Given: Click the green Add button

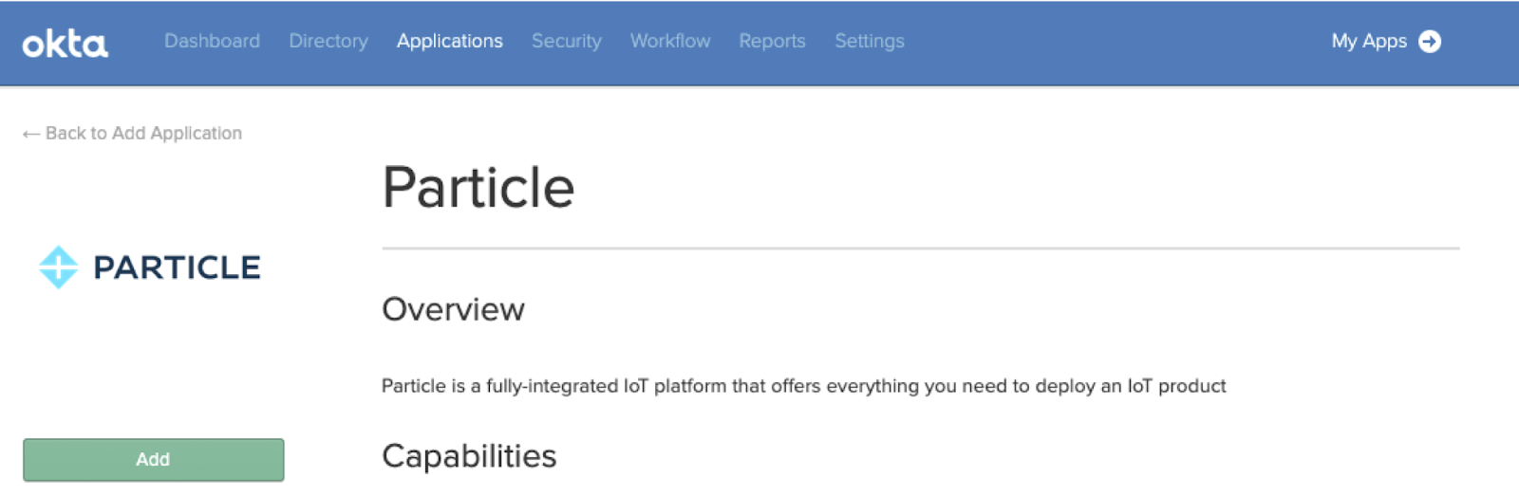Looking at the screenshot, I should coord(154,460).
